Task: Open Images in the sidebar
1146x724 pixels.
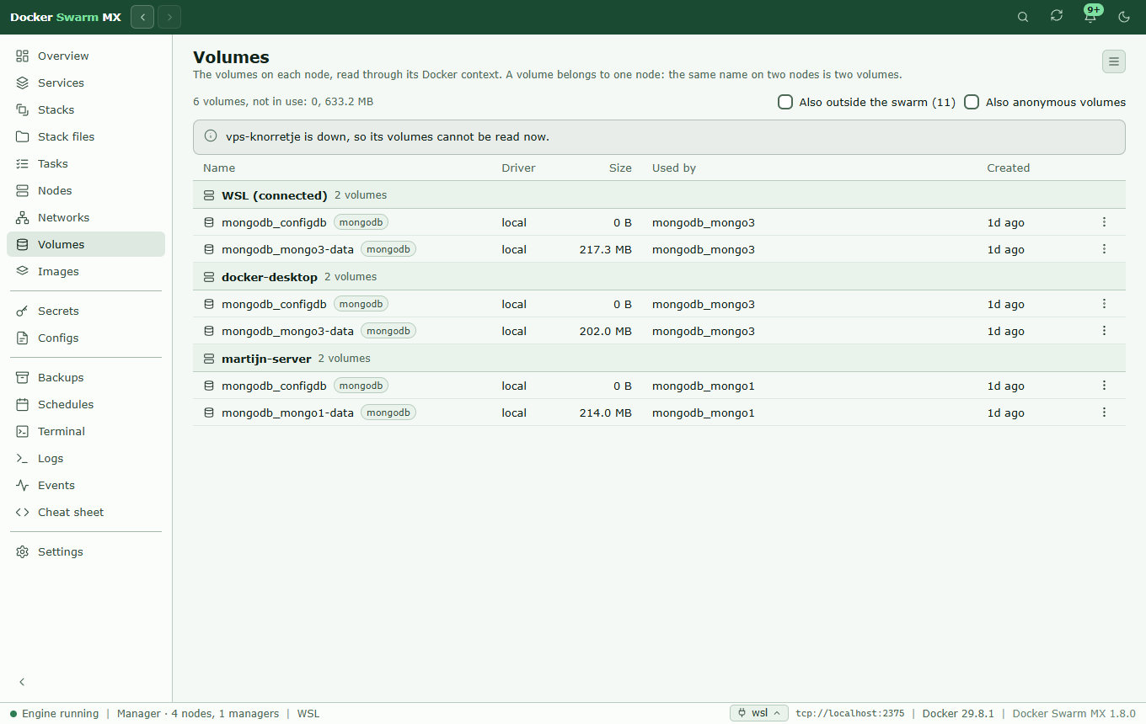Action: click(86, 271)
